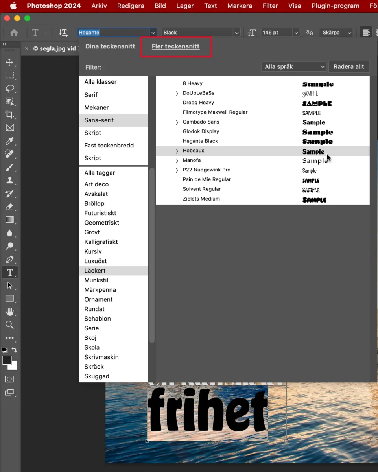Open the Redigera menu

[x=131, y=6]
